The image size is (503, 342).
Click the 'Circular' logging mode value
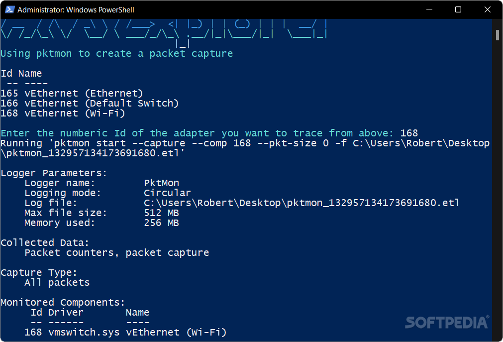tap(167, 193)
